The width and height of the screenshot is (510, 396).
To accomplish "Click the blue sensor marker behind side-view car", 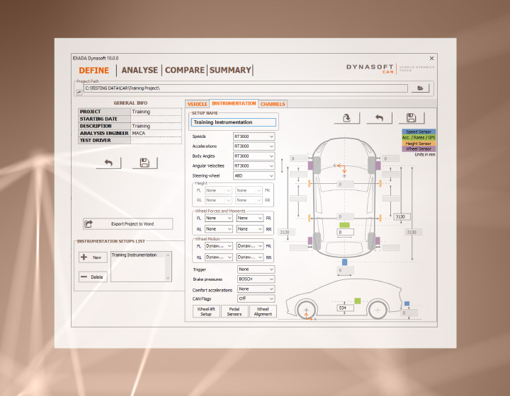I will coord(407,303).
